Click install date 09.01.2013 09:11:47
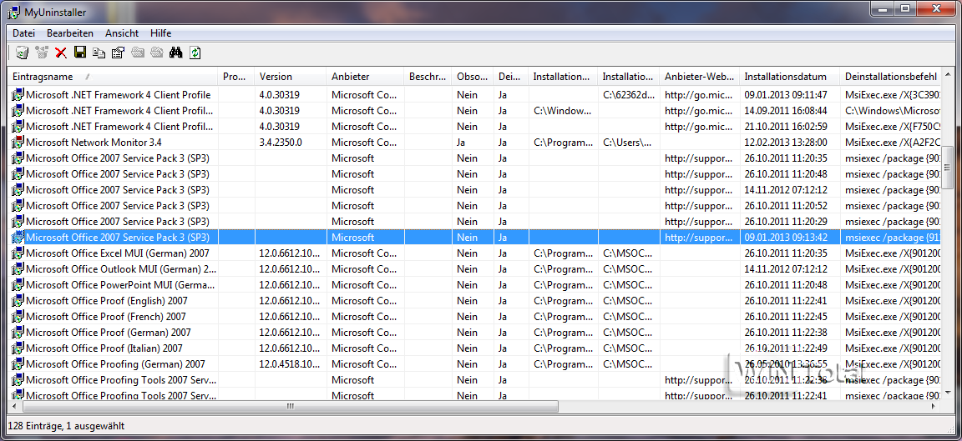 tap(786, 95)
